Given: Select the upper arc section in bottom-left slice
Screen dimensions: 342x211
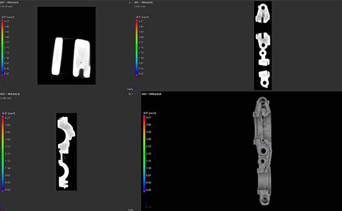Looking at the screenshot, I should click(66, 135).
